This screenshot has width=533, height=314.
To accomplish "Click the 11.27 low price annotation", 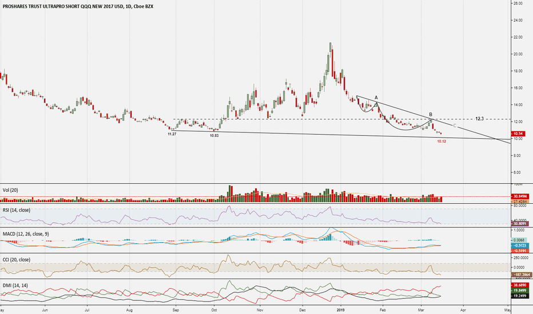I will (172, 134).
